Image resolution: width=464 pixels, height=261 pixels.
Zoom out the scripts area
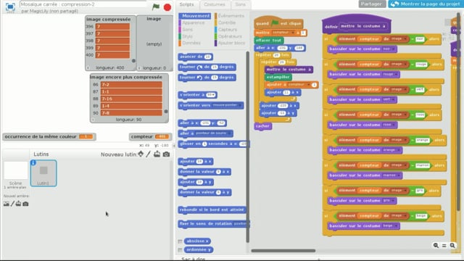[x=436, y=245]
